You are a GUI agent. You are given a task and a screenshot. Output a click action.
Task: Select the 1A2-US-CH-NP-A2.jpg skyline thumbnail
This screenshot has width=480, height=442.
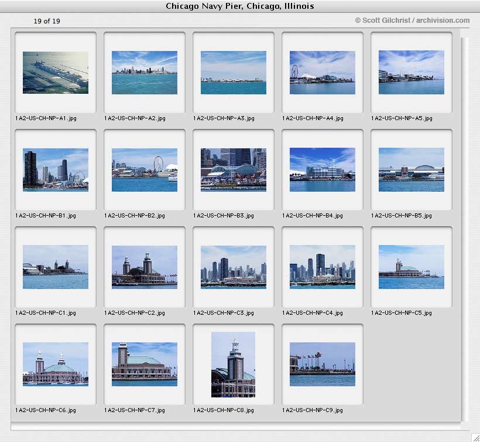145,73
